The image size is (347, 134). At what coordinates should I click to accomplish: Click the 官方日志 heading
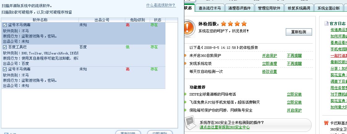pos(337,24)
